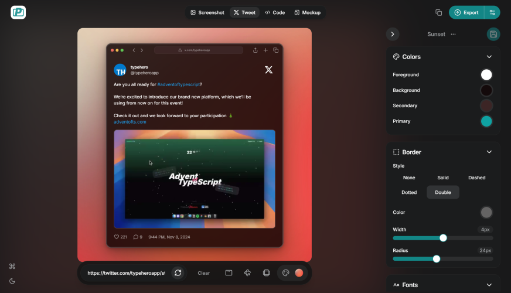Select the Dashed border style
This screenshot has width=511, height=293.
tap(477, 178)
